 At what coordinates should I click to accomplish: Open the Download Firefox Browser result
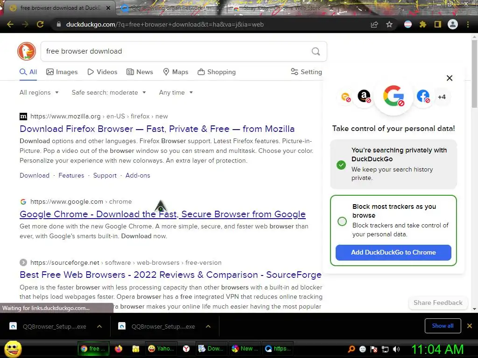(x=157, y=129)
